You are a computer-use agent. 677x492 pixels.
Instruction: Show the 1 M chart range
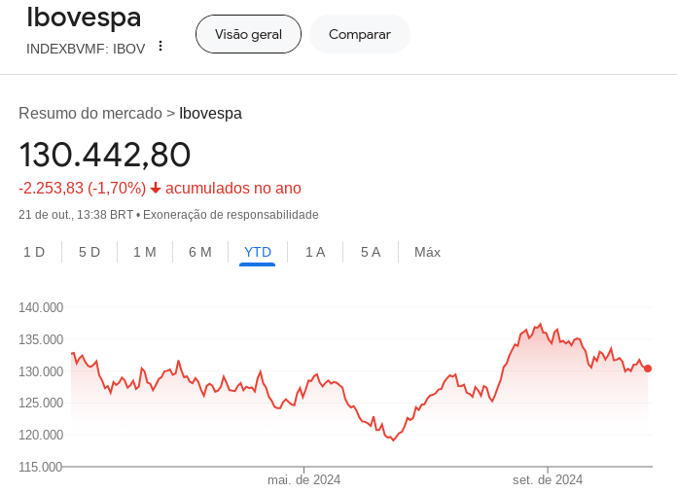(145, 252)
